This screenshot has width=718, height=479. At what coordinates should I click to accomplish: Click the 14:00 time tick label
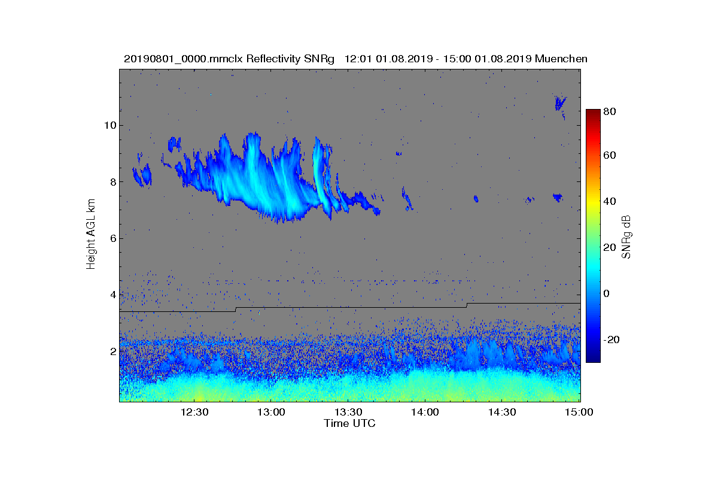click(x=425, y=412)
